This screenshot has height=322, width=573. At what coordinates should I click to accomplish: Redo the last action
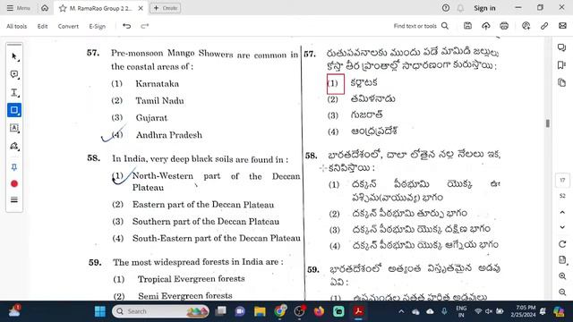click(x=145, y=26)
